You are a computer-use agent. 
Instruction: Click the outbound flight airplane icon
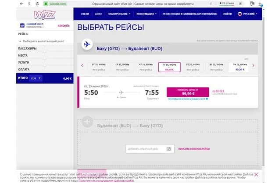click(87, 44)
